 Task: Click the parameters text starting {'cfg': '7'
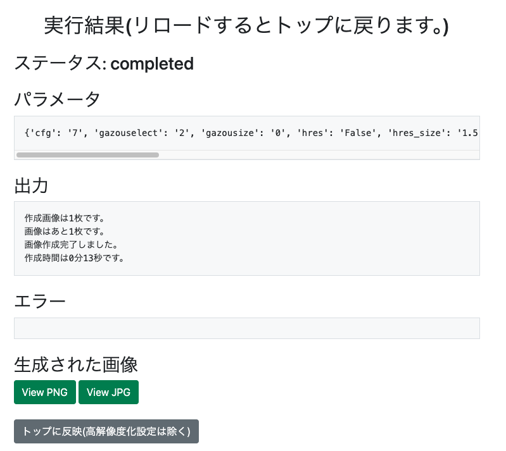pos(251,133)
